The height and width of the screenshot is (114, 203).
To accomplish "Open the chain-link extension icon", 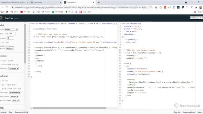I will click(183, 7).
